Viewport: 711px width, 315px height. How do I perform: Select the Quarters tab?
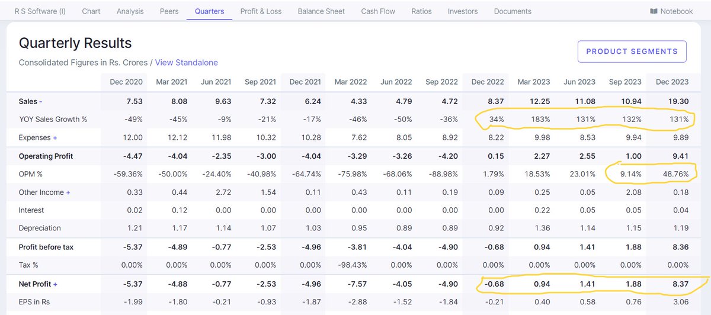pyautogui.click(x=209, y=11)
